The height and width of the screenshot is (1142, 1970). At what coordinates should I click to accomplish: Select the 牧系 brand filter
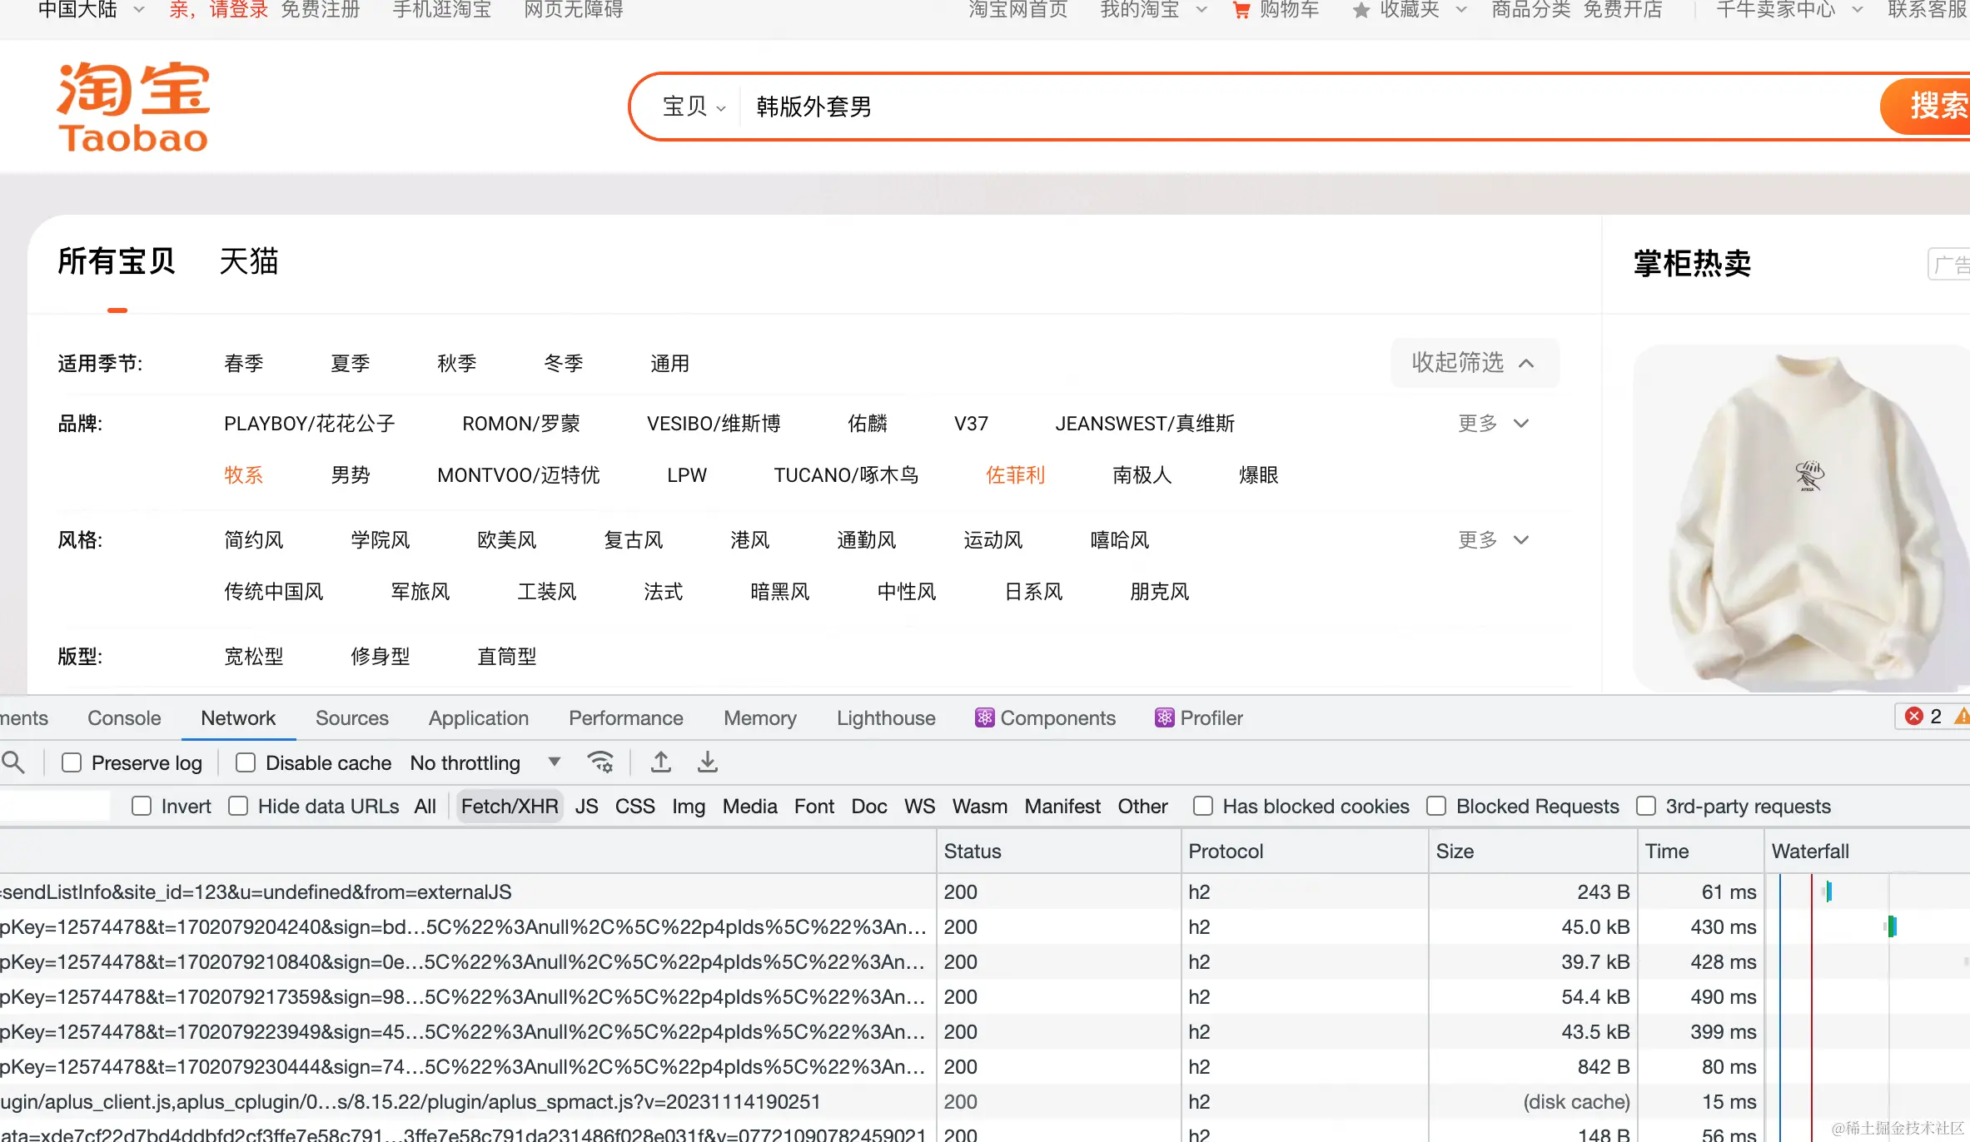(x=243, y=475)
